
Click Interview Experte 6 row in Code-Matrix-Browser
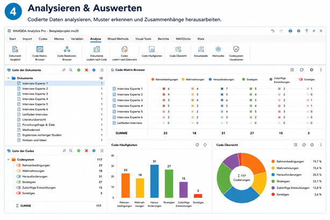click(217, 118)
